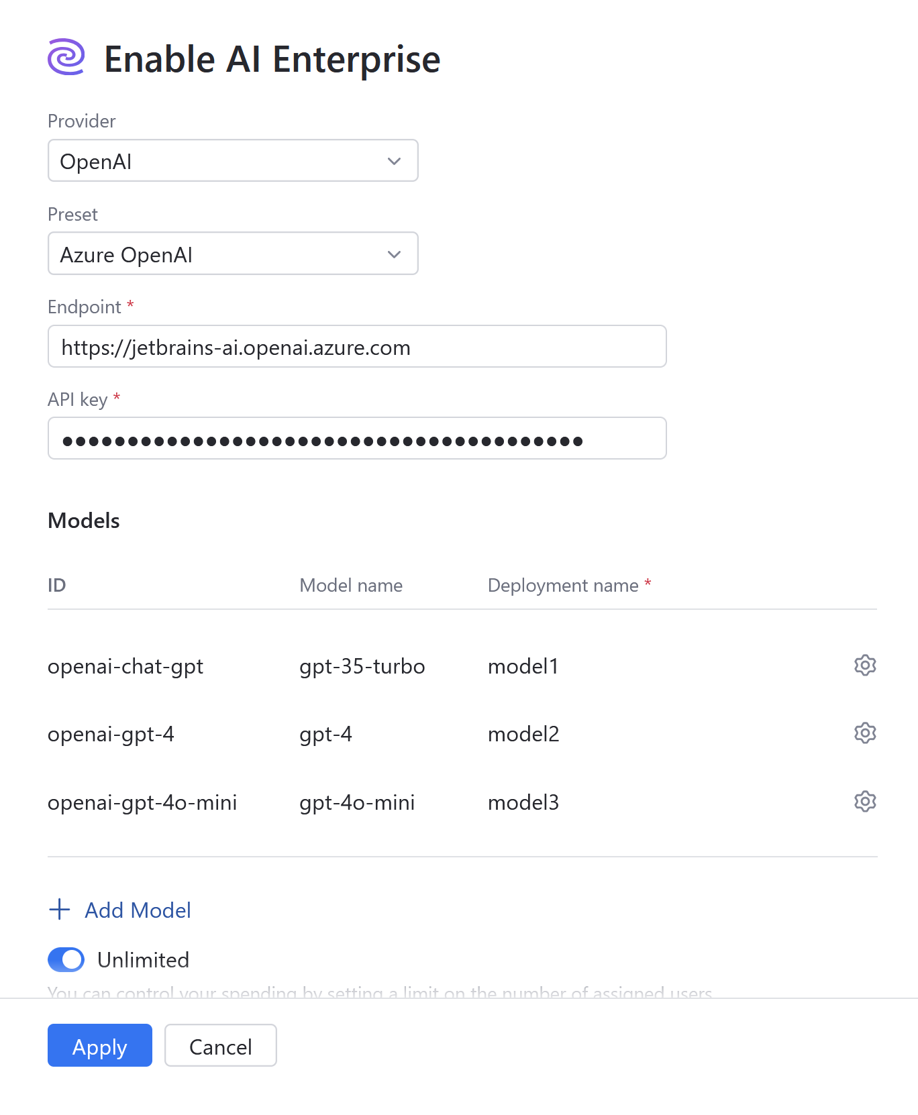Screen dimensions: 918x1115
Task: Select the openai-gpt-4 model ID
Action: click(111, 733)
